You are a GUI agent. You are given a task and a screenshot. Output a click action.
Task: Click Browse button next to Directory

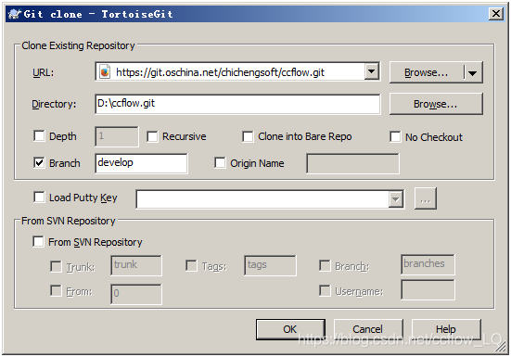[x=436, y=104]
